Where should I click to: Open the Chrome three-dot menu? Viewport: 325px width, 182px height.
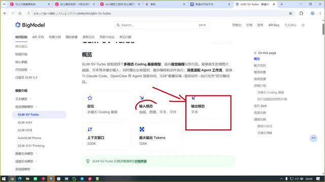320,13
